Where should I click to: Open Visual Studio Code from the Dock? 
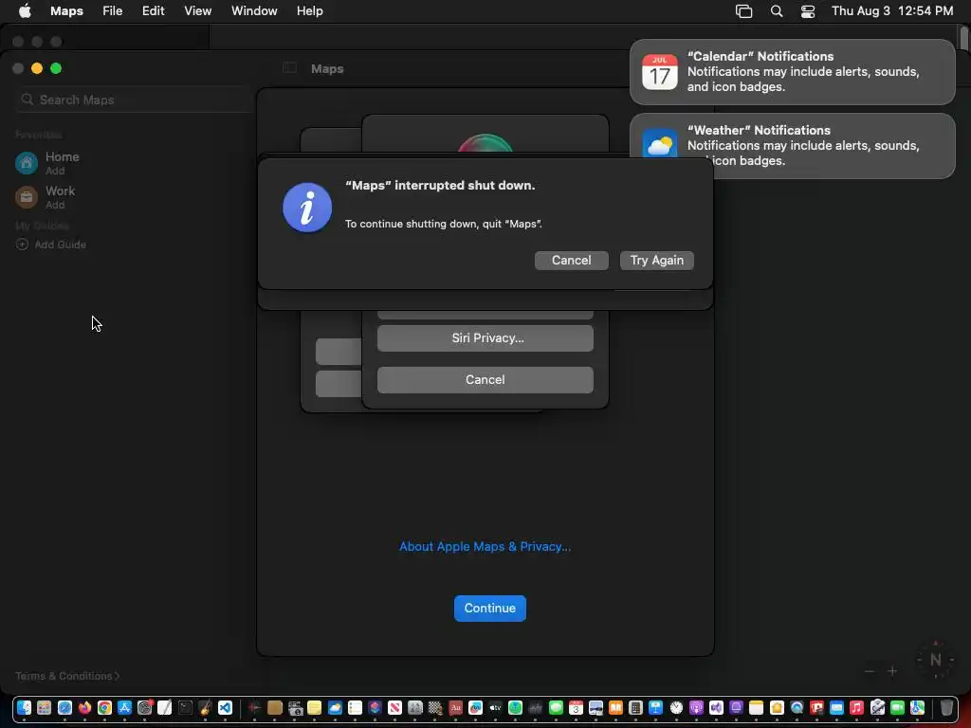tap(225, 707)
